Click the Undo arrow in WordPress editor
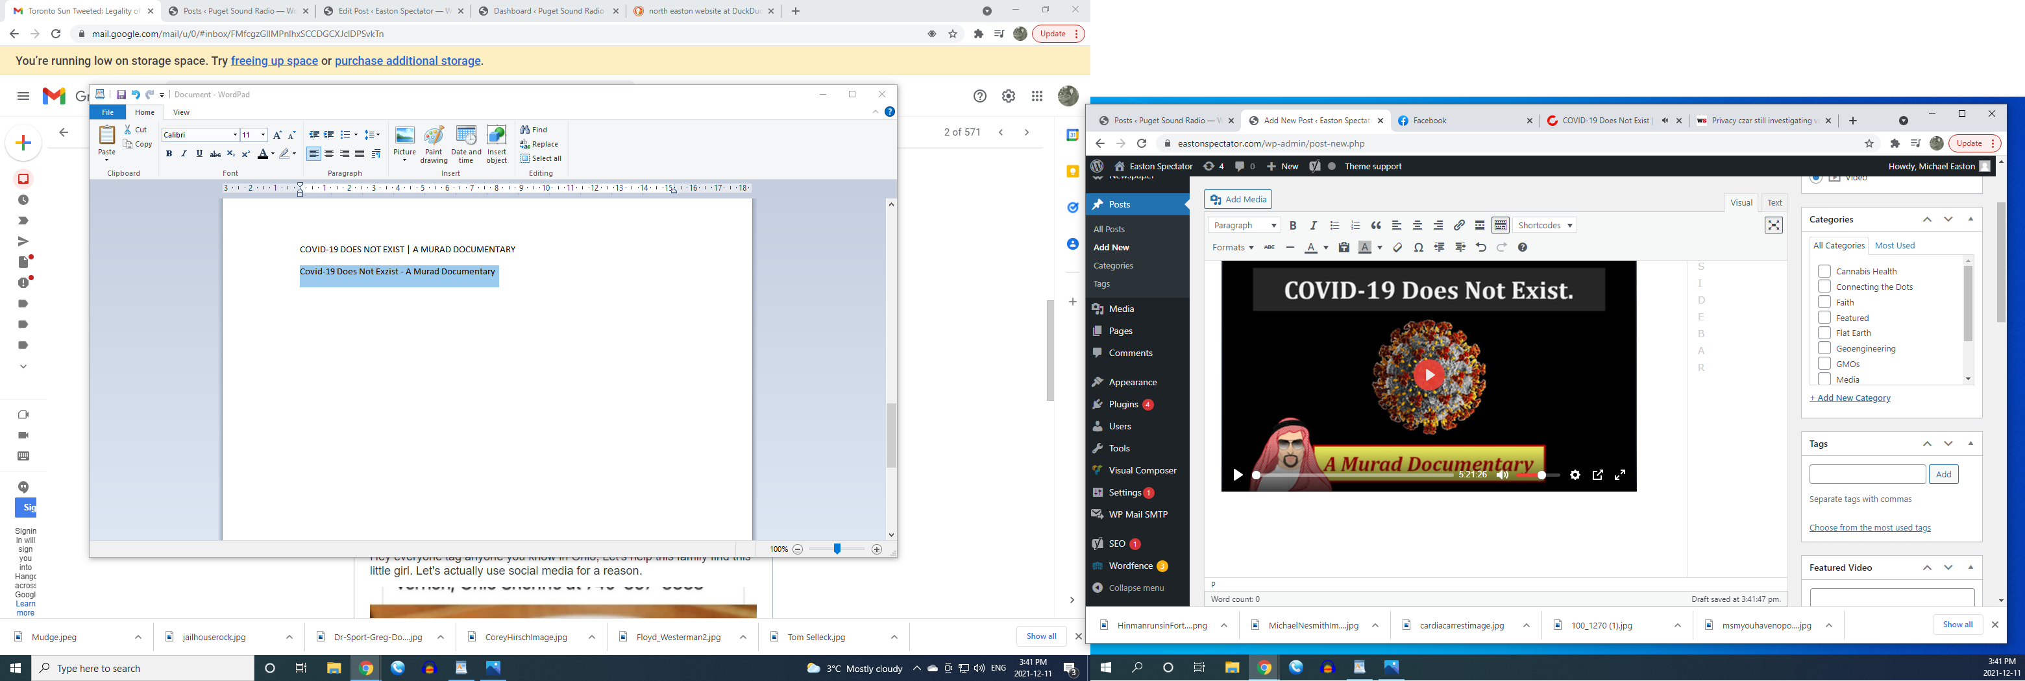This screenshot has height=681, width=2025. (1481, 247)
